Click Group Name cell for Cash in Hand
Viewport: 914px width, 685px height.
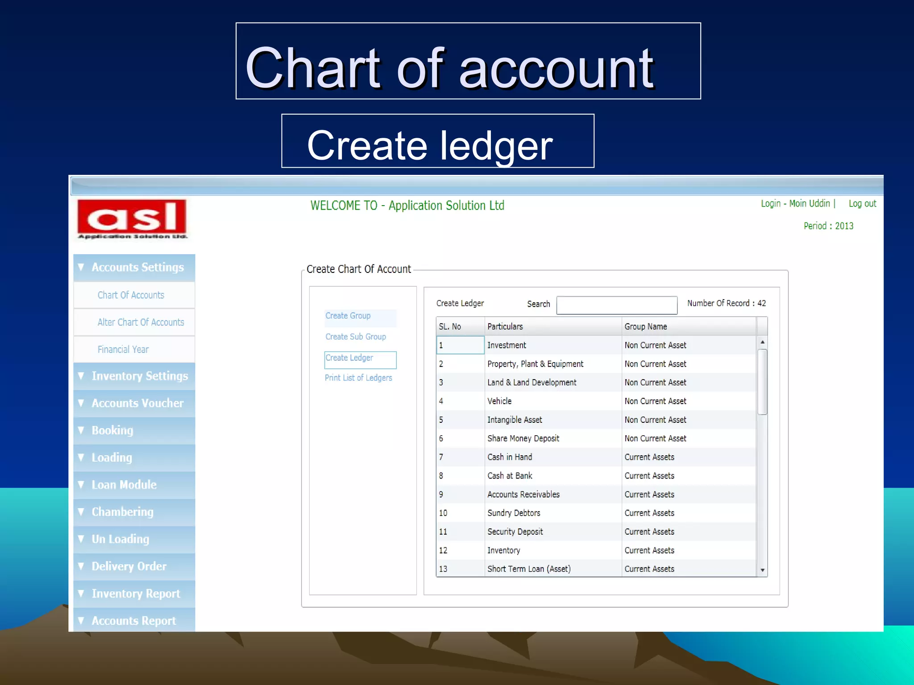coord(689,457)
